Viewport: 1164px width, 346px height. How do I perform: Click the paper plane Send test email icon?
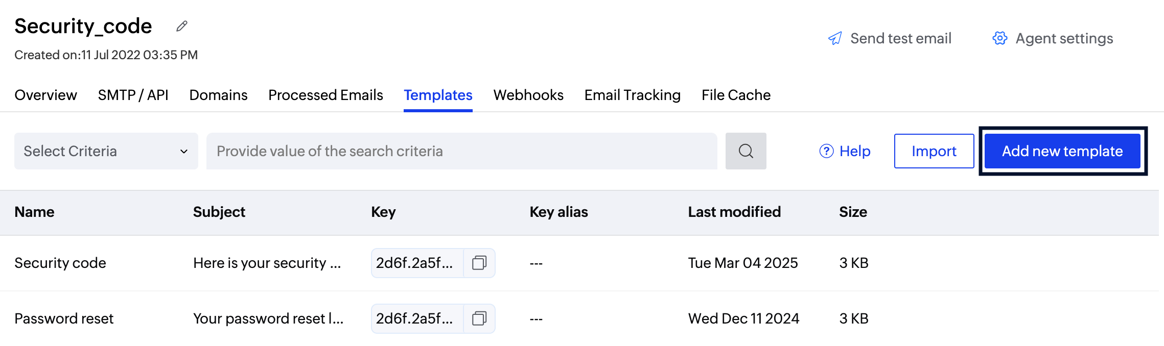click(835, 38)
